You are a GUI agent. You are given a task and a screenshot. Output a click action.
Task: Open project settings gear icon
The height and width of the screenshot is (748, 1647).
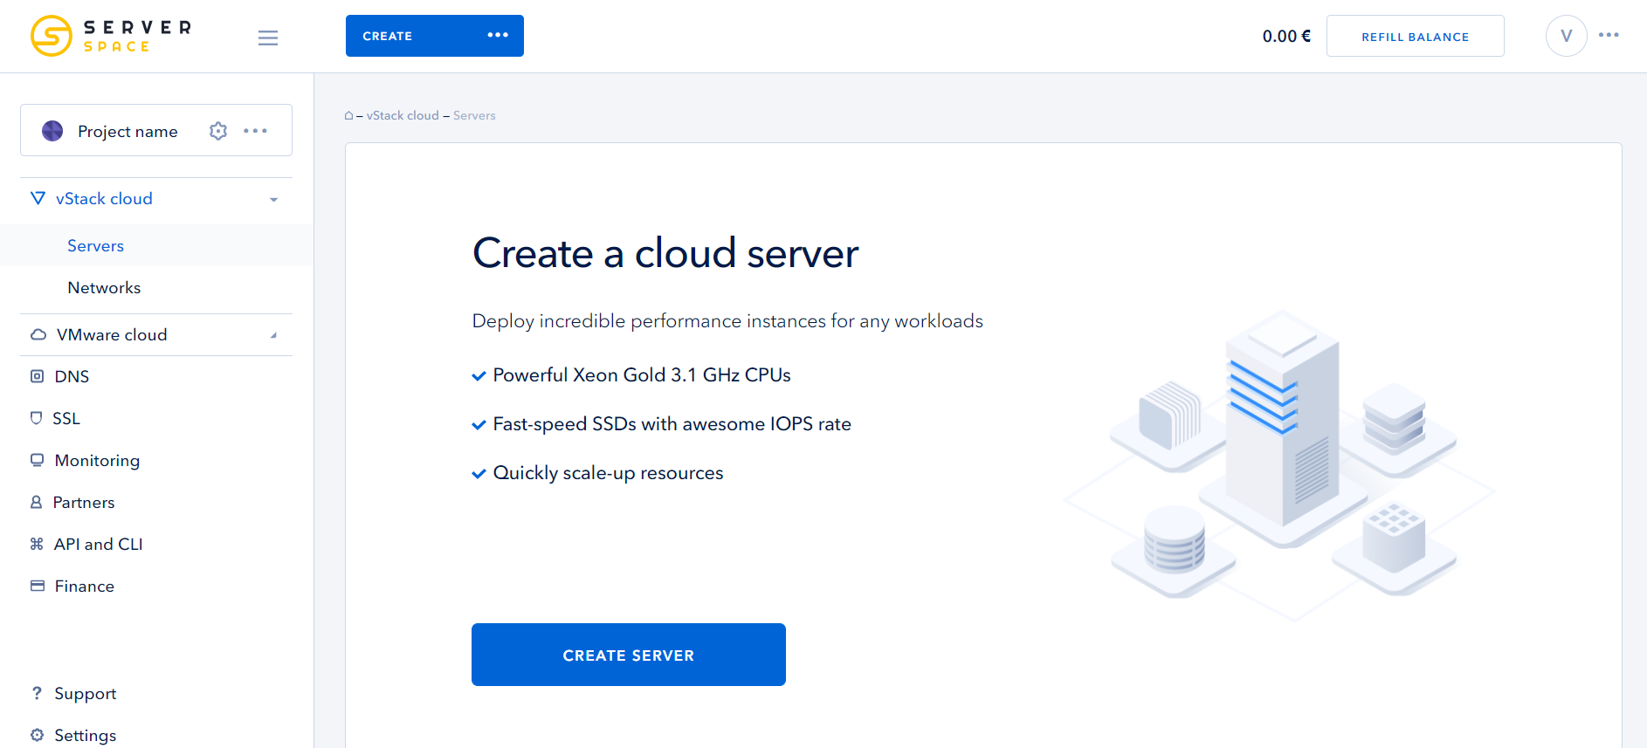(x=218, y=131)
